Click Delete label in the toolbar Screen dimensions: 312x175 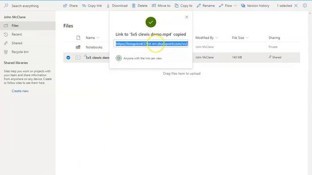[142, 5]
